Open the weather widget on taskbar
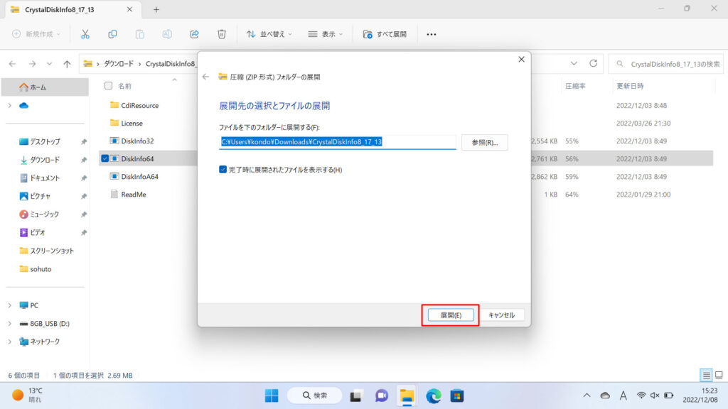This screenshot has width=728, height=409. coord(27,395)
